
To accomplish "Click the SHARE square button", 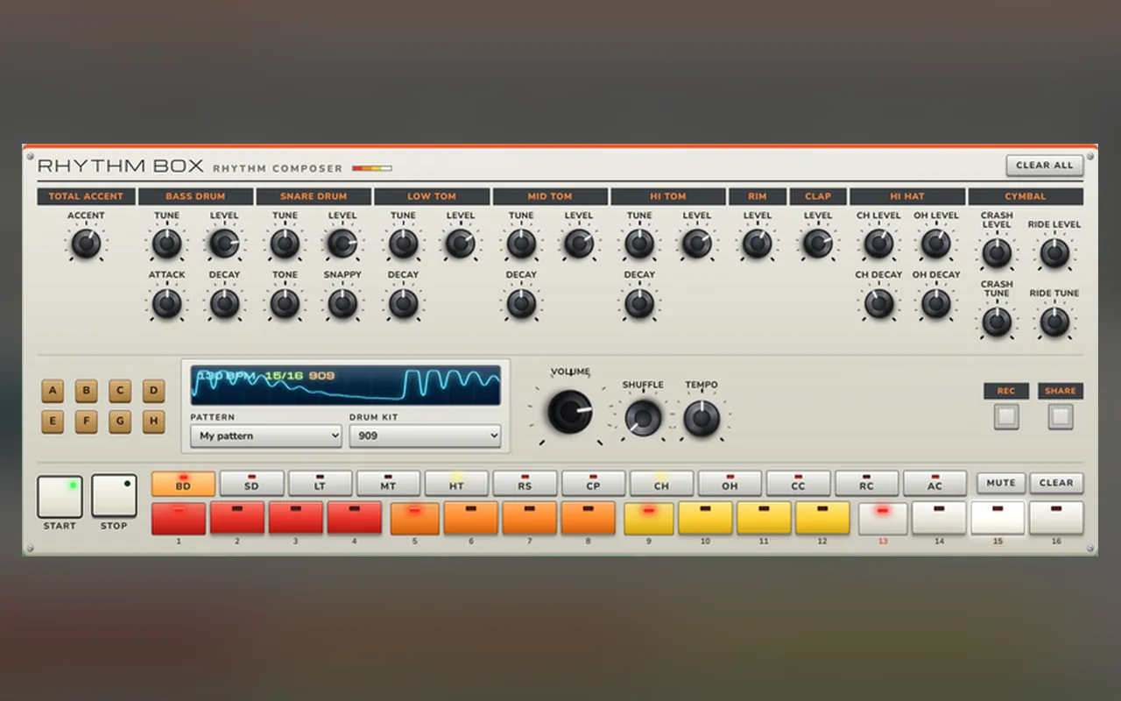I will [1061, 417].
